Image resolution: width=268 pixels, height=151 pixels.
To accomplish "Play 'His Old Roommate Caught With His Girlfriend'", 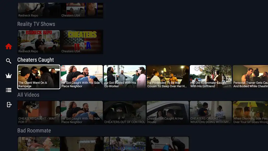I will pos(211,77).
